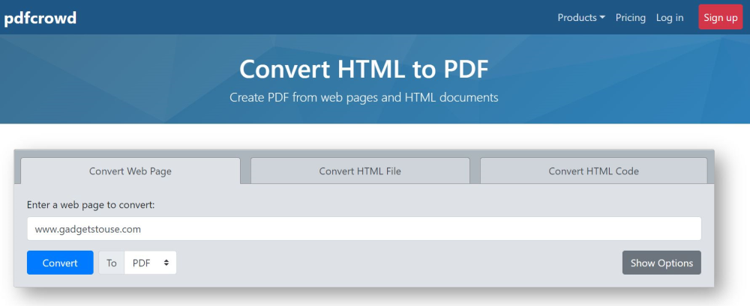Click the up-down arrows on PDF selector
Screen dimensions: 750x306
(x=165, y=263)
